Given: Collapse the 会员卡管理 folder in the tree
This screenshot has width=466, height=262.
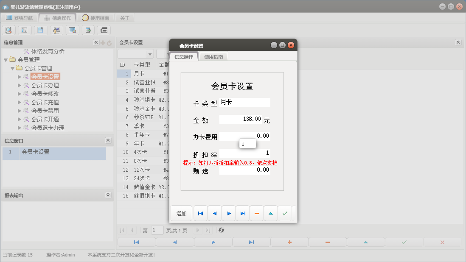Looking at the screenshot, I should point(13,68).
